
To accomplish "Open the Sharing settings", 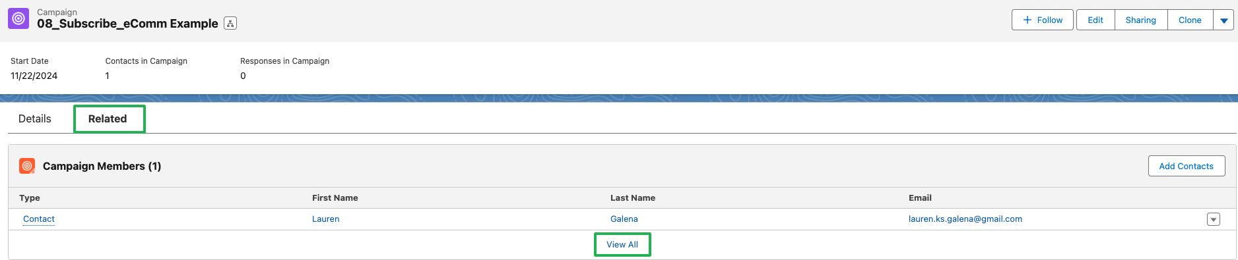I will 1141,20.
